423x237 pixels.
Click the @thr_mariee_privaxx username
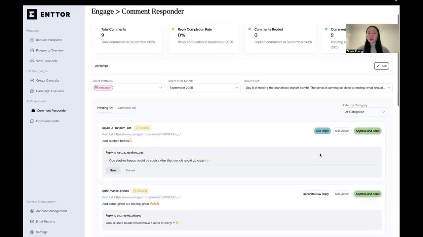[116, 191]
